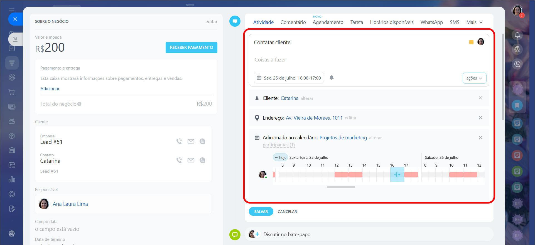Image resolution: width=535 pixels, height=245 pixels.
Task: Message contact Catarina via chat icon
Action: (202, 160)
